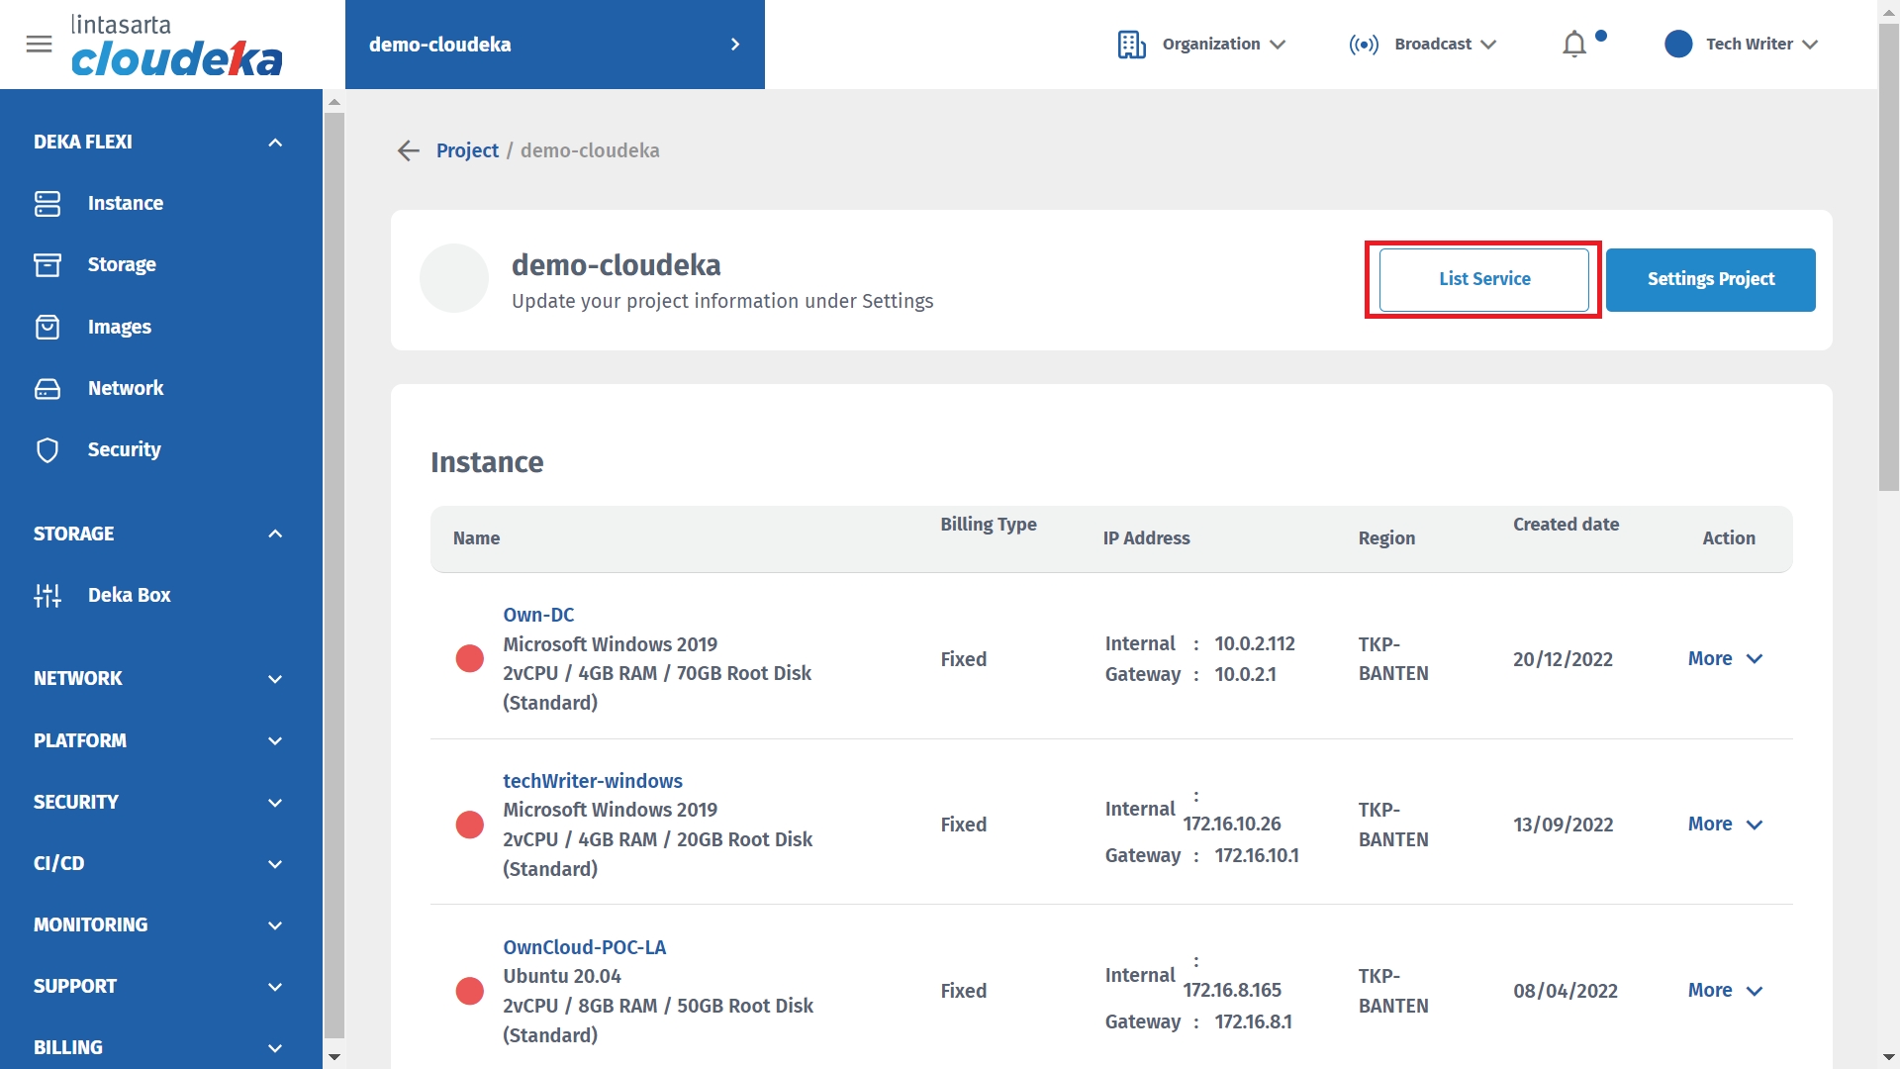
Task: Click the demo-cloudeka project selector
Action: coord(554,45)
